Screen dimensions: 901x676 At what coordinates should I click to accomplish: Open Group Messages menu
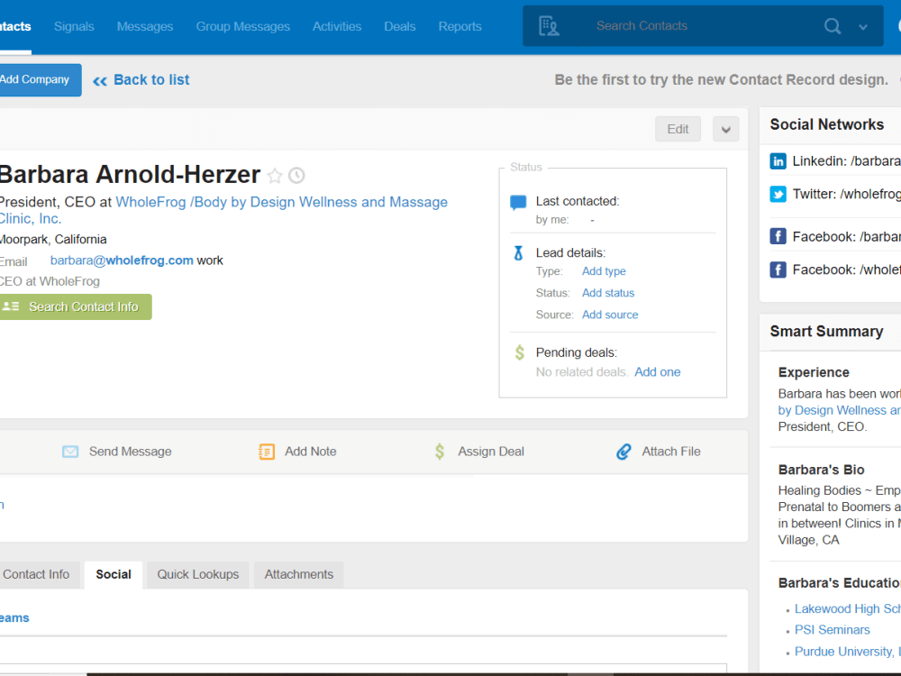click(243, 26)
